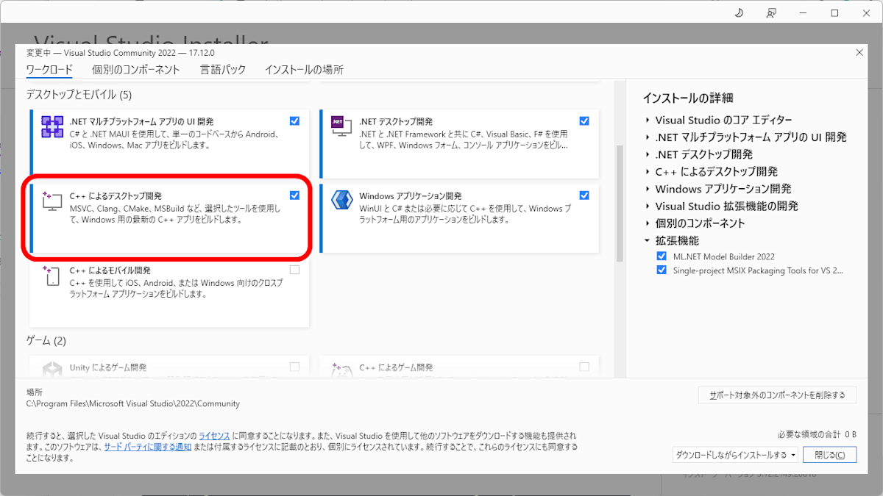Click the .NET desktop development icon
Screen dimensions: 883x496
pos(342,127)
